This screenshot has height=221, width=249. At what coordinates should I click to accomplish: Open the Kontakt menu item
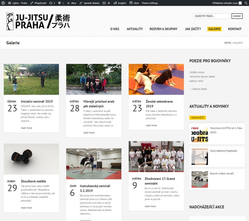tap(234, 29)
